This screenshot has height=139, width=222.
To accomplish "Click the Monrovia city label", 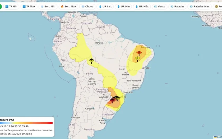I will [207, 25].
